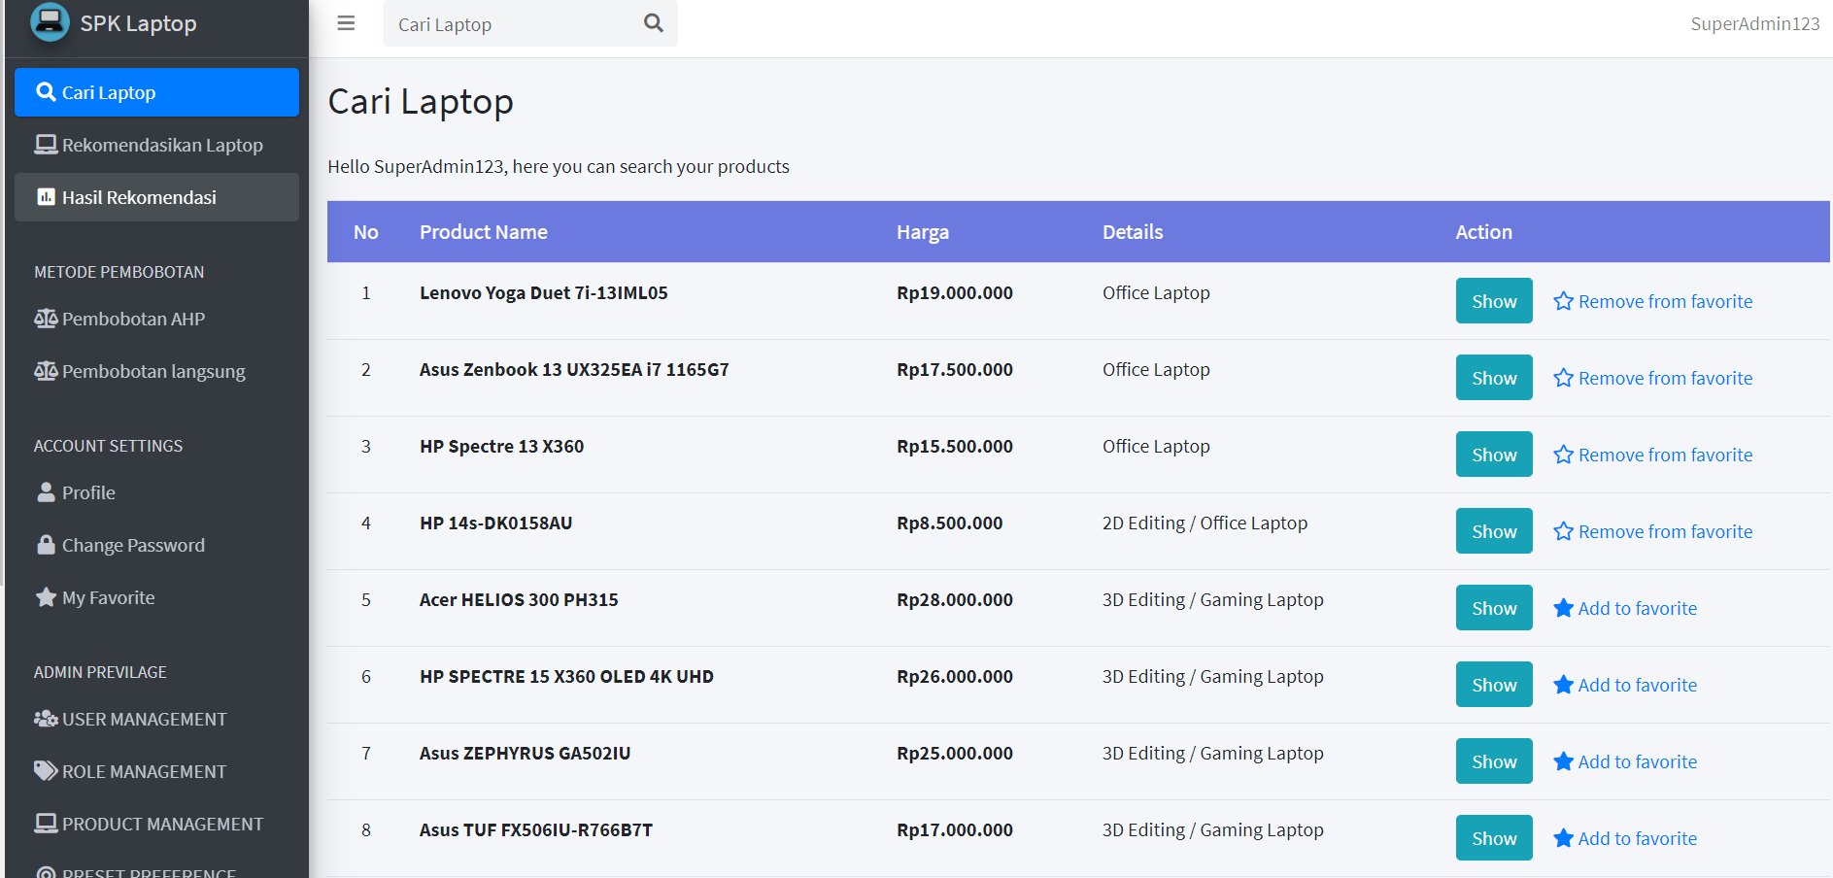
Task: Click Show for Asus ZEPHYRUS GA502IU
Action: coord(1493,761)
